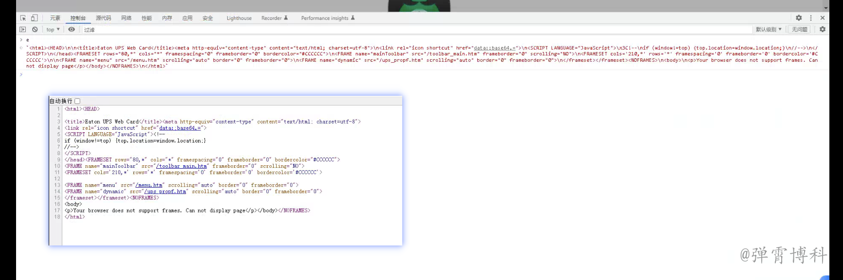Open the 应用 tab
This screenshot has width=843, height=280.
click(x=187, y=18)
